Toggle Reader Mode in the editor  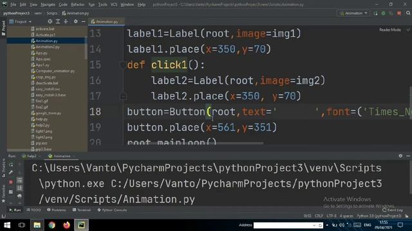(390, 30)
